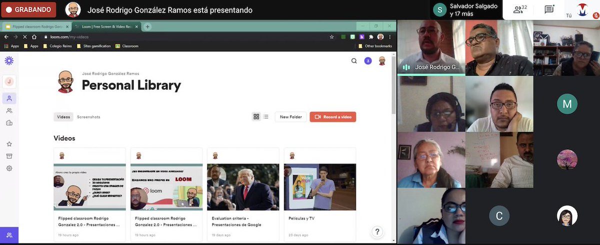Click 'Salvador Salgado y 17 más' participants label
Screen dimensions: 600x245
472,10
